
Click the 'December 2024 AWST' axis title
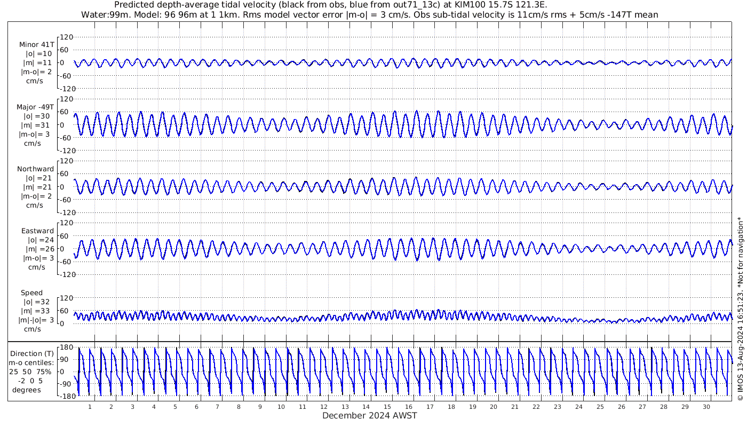[x=369, y=416]
